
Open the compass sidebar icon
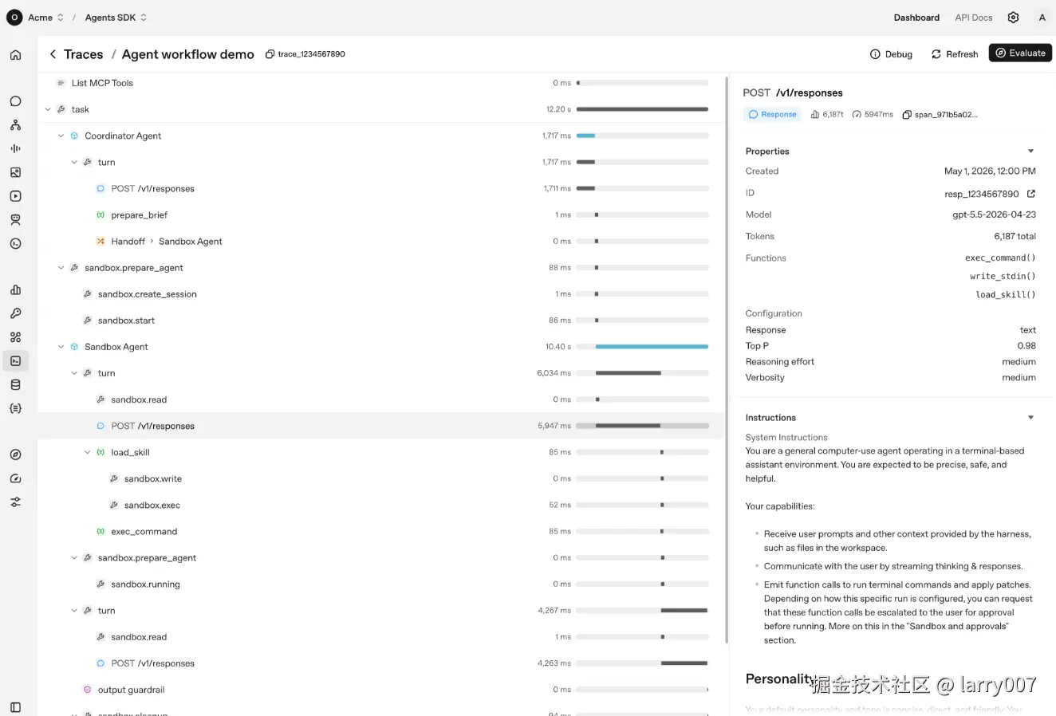15,454
